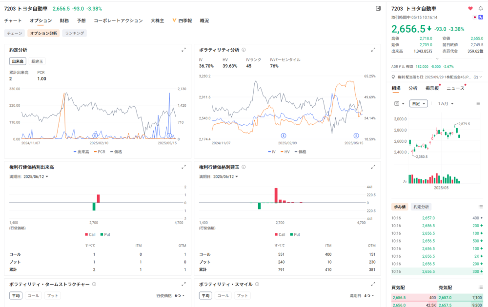This screenshot has width=488, height=307.
Task: Open the 掲示板 tab in side panel
Action: pos(432,88)
